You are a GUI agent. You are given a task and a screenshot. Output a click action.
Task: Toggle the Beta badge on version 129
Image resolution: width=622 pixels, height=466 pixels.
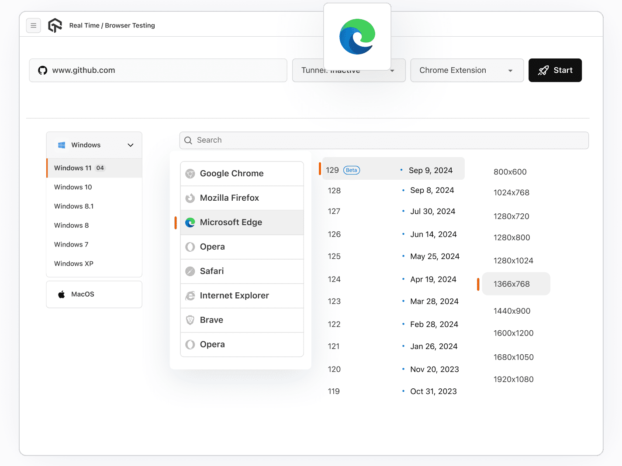pos(351,170)
